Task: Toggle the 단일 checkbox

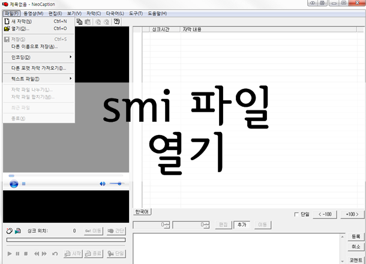Action: click(296, 214)
